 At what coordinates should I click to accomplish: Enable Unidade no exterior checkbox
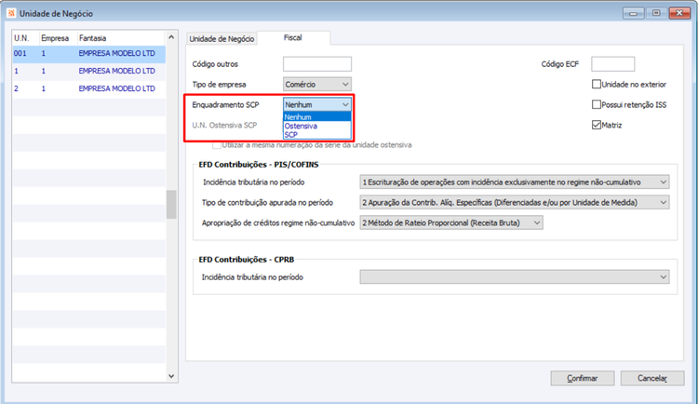597,84
